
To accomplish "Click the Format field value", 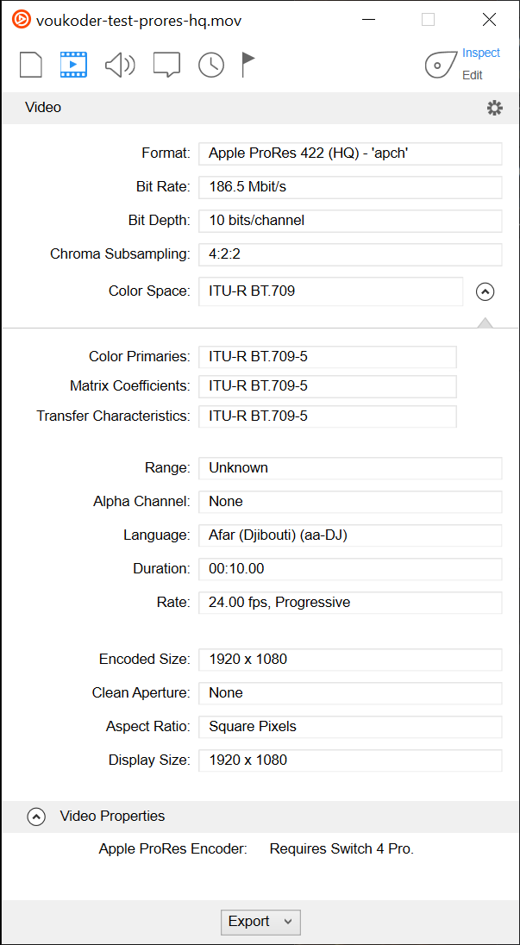I will (x=350, y=153).
